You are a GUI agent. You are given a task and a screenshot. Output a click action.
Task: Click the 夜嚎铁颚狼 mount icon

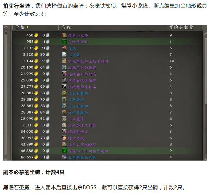coord(64,42)
